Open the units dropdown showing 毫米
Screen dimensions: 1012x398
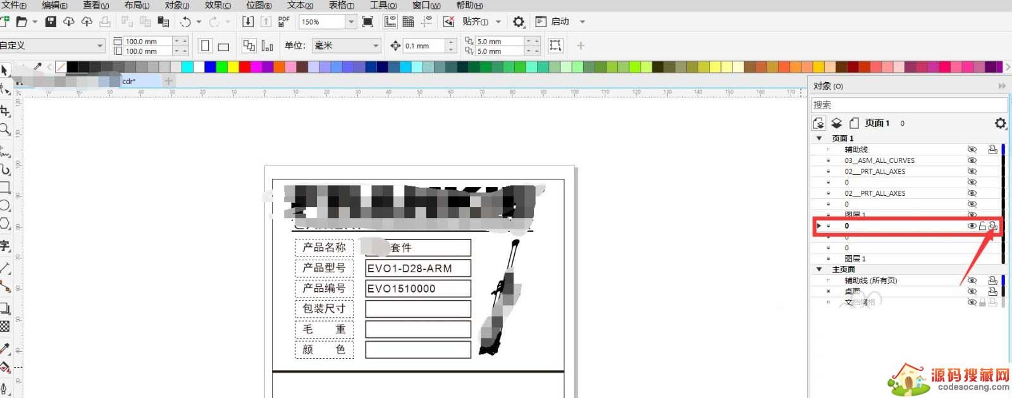(376, 45)
